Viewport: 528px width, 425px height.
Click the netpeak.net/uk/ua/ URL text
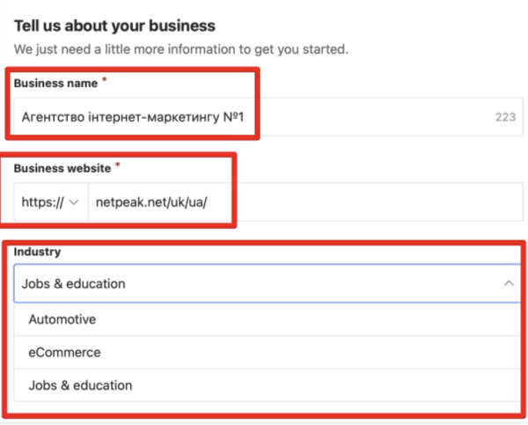pos(151,202)
